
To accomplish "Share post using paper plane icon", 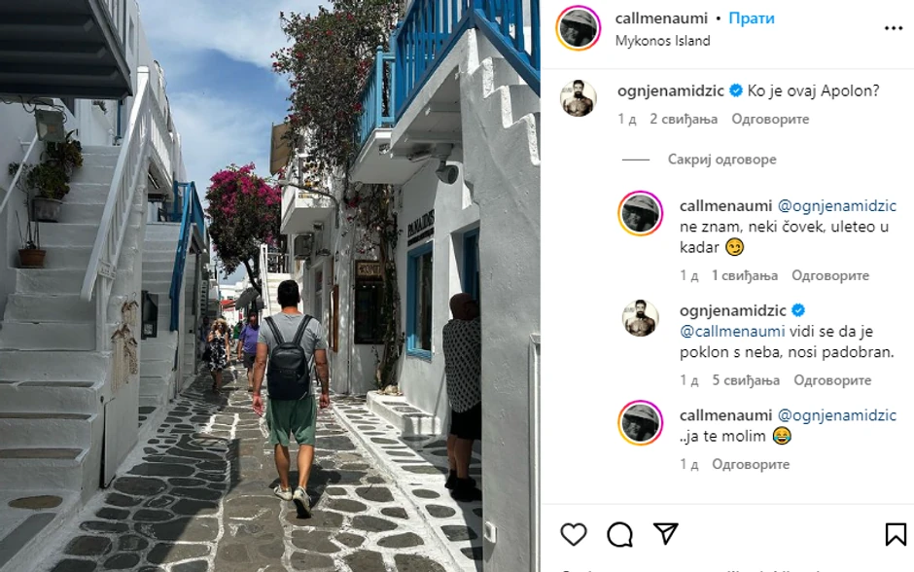I will [666, 533].
